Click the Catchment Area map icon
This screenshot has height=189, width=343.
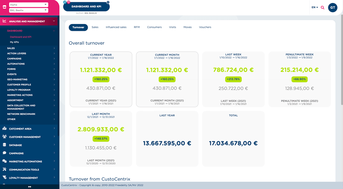tap(5, 129)
